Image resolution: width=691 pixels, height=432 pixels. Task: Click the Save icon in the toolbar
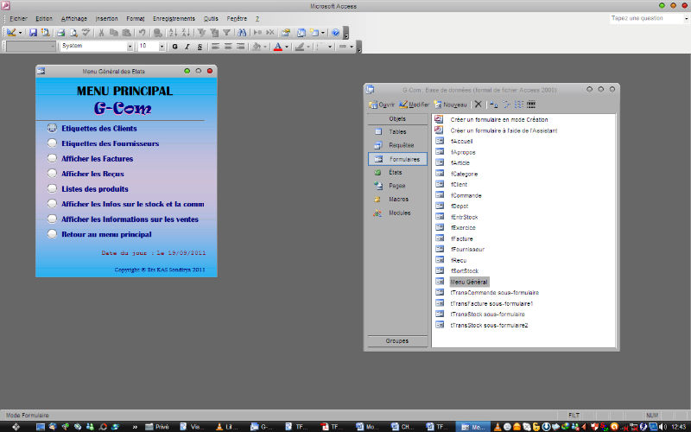(x=33, y=32)
